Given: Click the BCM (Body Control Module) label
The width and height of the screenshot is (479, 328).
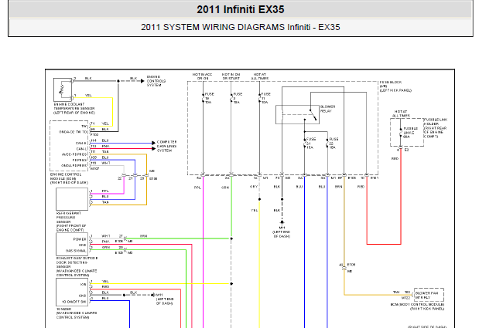Looking at the screenshot, I should click(x=418, y=306).
